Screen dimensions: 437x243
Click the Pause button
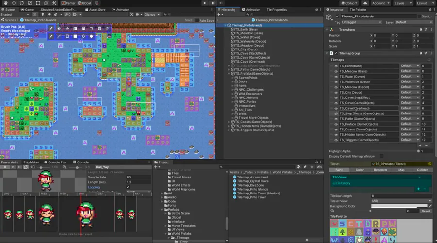tap(213, 3)
